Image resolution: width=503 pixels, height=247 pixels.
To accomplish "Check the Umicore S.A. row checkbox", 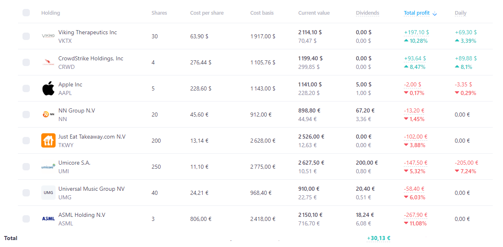I will click(26, 167).
